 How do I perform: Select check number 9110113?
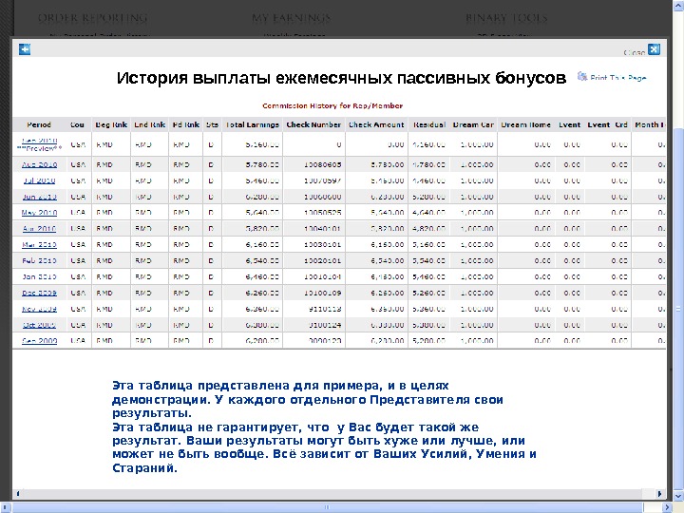(x=325, y=309)
